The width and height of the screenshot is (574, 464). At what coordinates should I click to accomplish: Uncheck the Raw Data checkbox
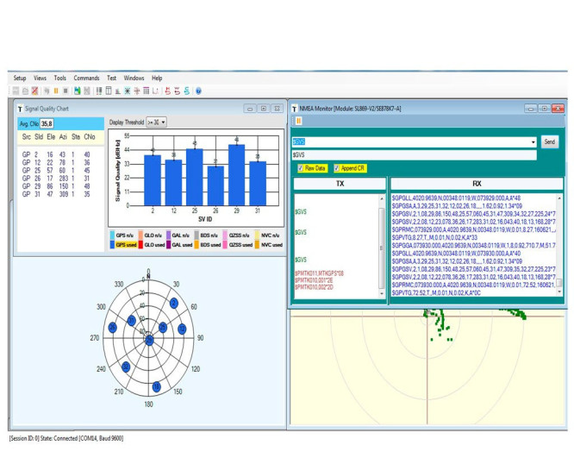301,168
